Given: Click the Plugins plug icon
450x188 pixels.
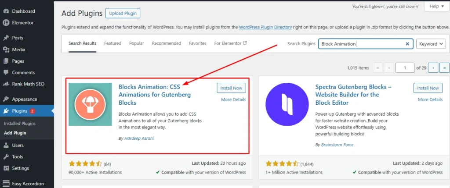Looking at the screenshot, I should point(6,111).
